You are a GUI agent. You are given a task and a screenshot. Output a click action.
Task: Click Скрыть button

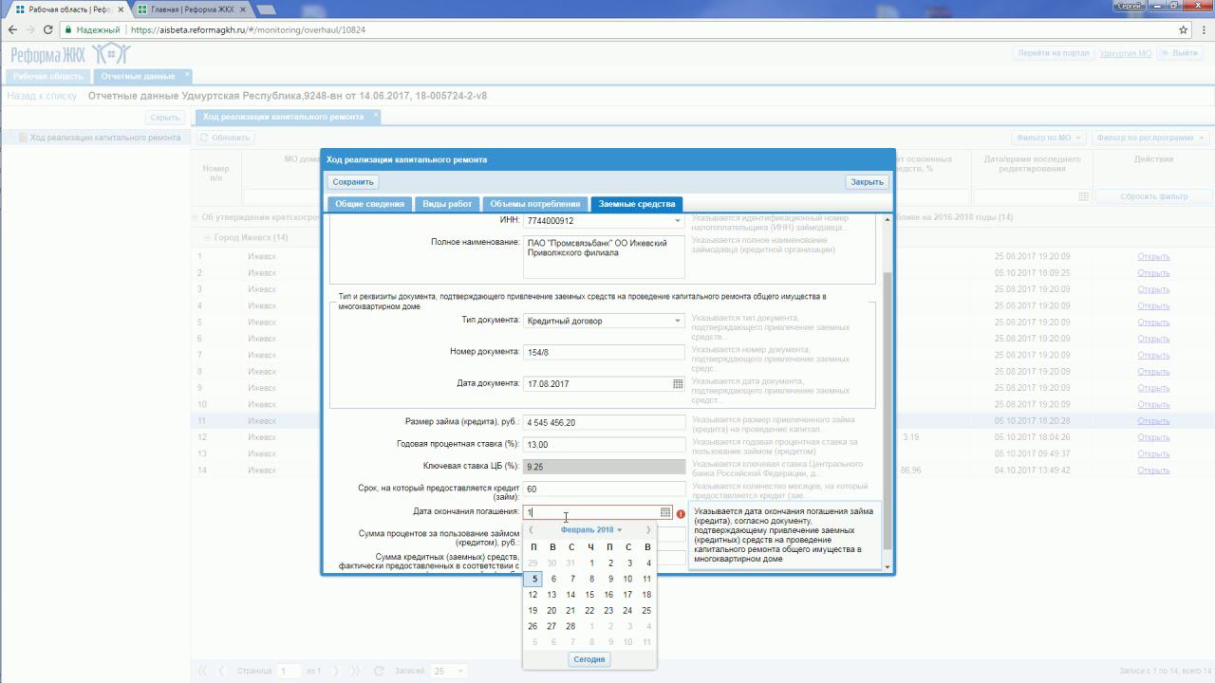(x=164, y=117)
